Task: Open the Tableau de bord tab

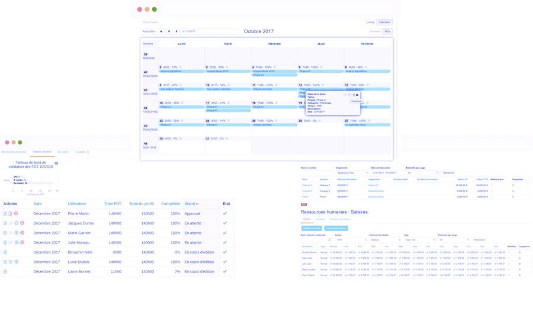Action: 41,152
